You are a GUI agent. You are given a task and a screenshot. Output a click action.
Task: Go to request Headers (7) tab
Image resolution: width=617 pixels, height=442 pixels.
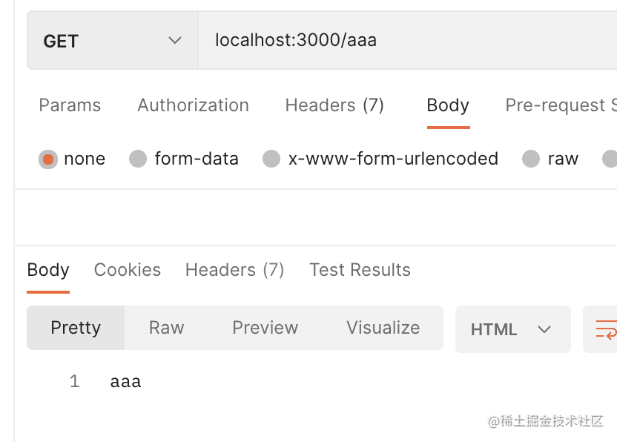[x=334, y=105]
